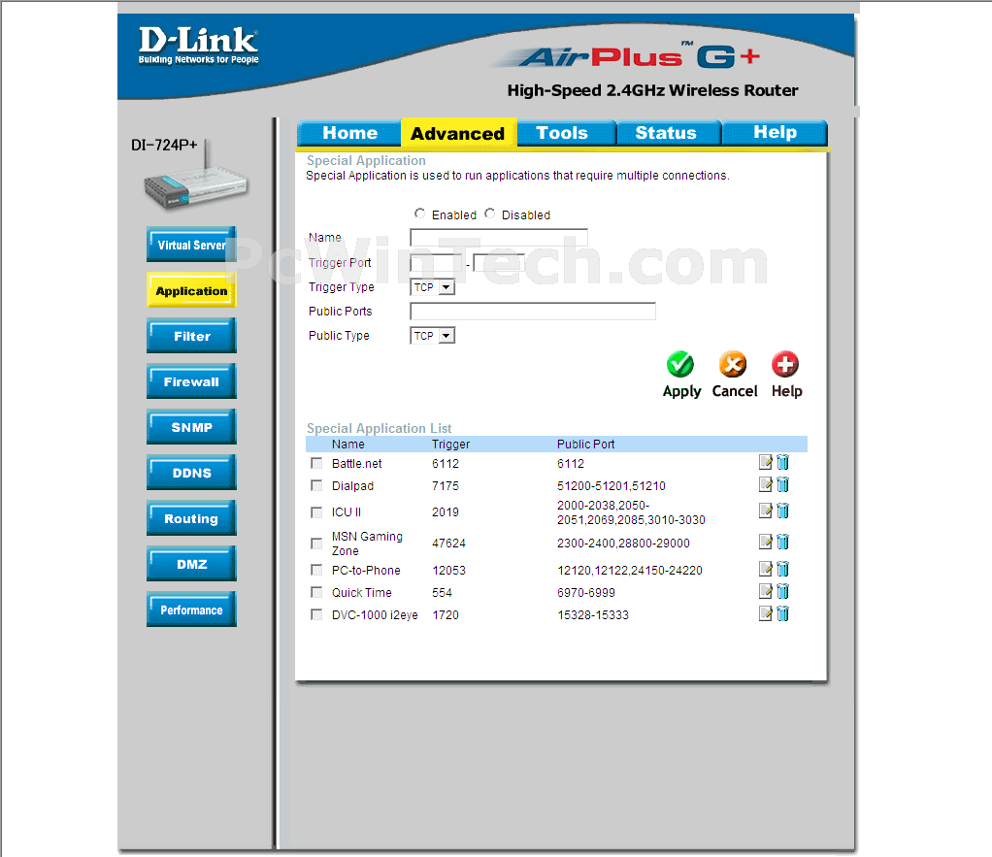Click the green Apply checkmark icon
Viewport: 992px width, 857px height.
[x=680, y=364]
